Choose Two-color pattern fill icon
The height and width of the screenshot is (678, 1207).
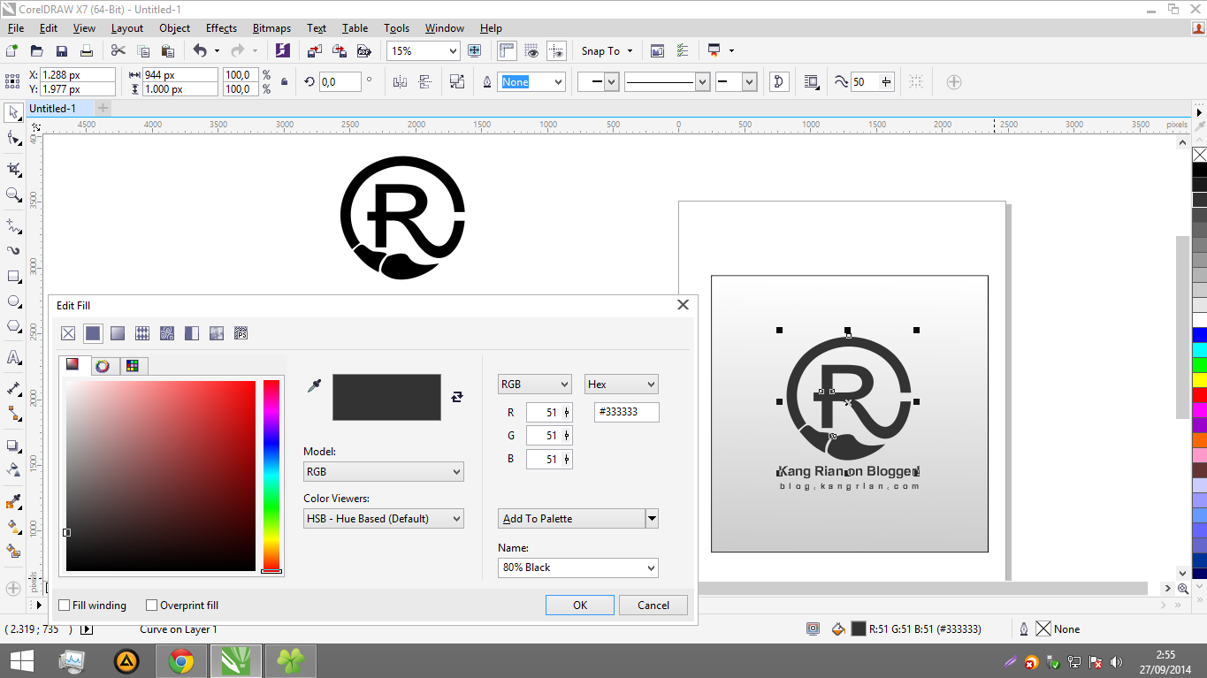tap(192, 333)
